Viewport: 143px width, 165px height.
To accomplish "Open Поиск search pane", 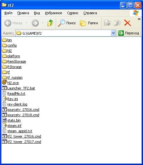I will 67,23.
